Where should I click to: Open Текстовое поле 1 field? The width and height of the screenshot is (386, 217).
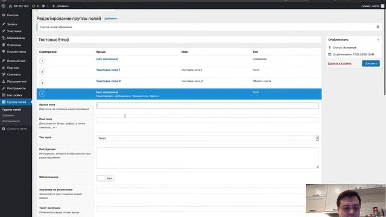[x=108, y=70]
